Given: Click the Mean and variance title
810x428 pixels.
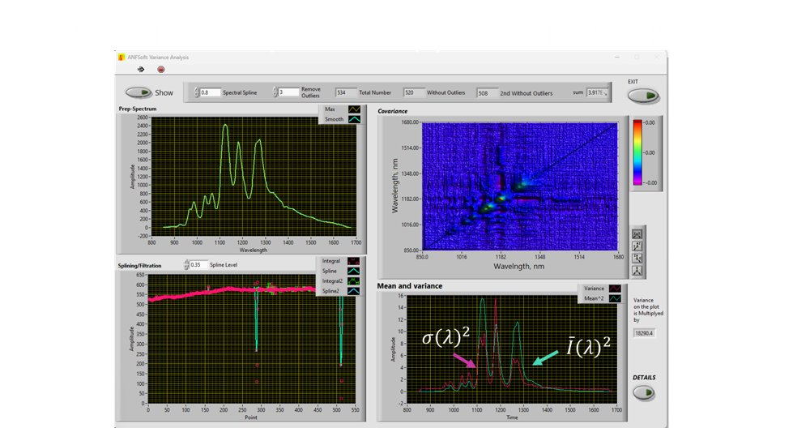Looking at the screenshot, I should (410, 286).
